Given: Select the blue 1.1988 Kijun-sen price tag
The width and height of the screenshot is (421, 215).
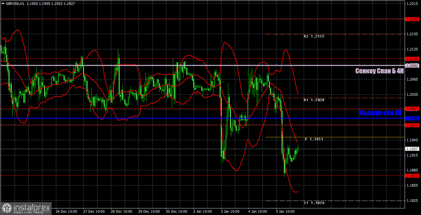Looking at the screenshot, I should pos(413,118).
